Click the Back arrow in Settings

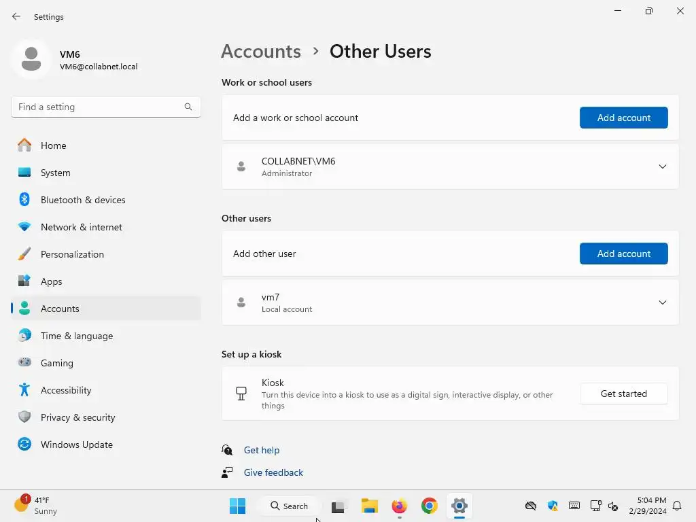16,16
